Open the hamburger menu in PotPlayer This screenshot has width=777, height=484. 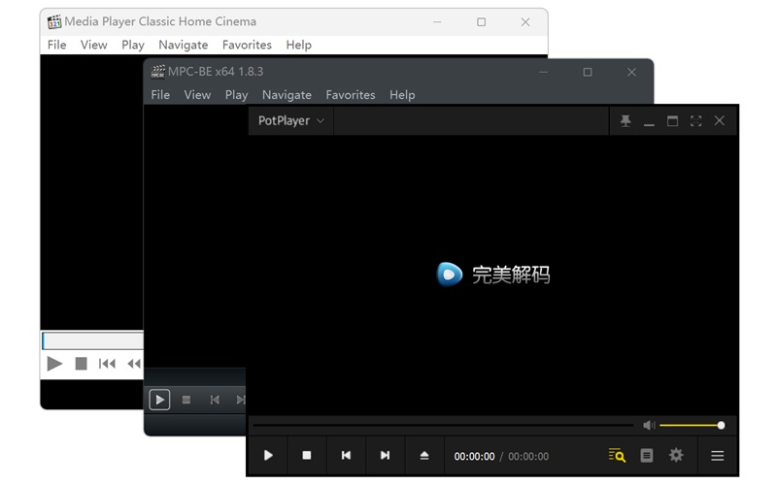pos(718,456)
